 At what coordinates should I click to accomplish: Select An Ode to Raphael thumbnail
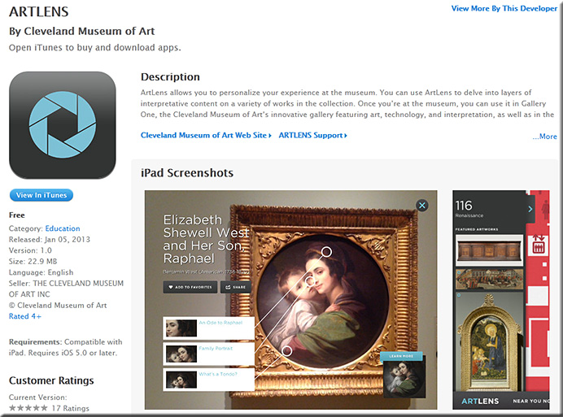tap(181, 328)
